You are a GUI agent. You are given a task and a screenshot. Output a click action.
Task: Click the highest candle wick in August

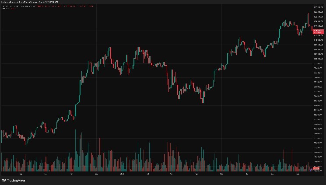[308, 20]
